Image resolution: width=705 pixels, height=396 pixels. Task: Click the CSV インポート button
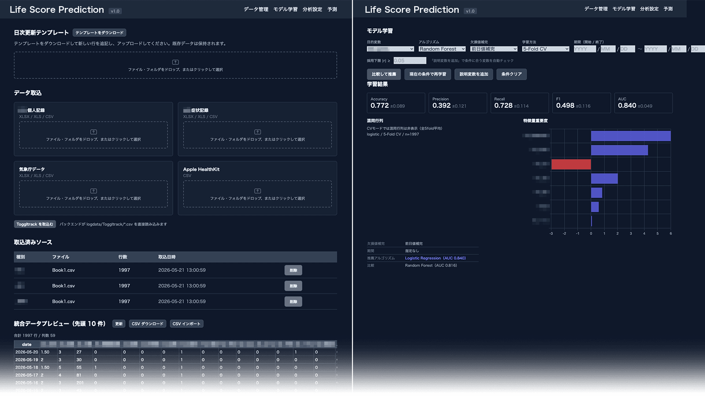[x=186, y=324]
